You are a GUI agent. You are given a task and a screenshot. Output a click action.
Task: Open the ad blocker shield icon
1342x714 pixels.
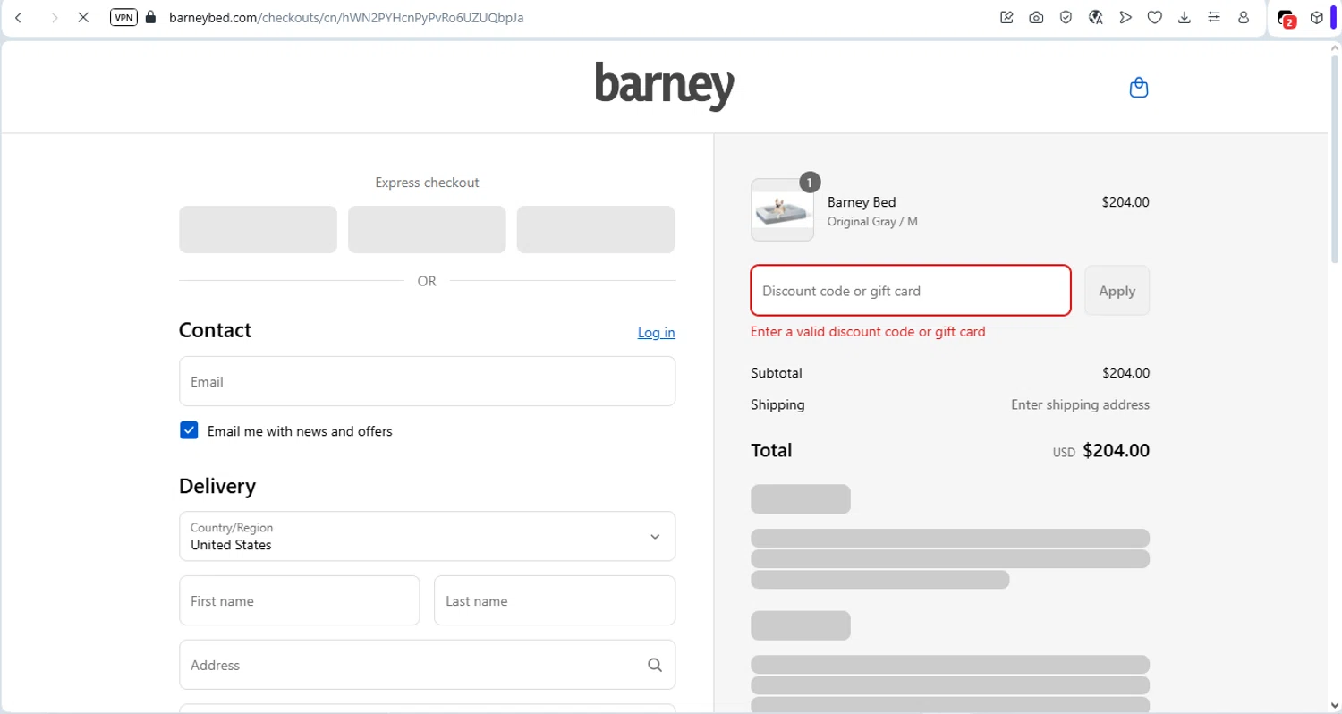1066,17
